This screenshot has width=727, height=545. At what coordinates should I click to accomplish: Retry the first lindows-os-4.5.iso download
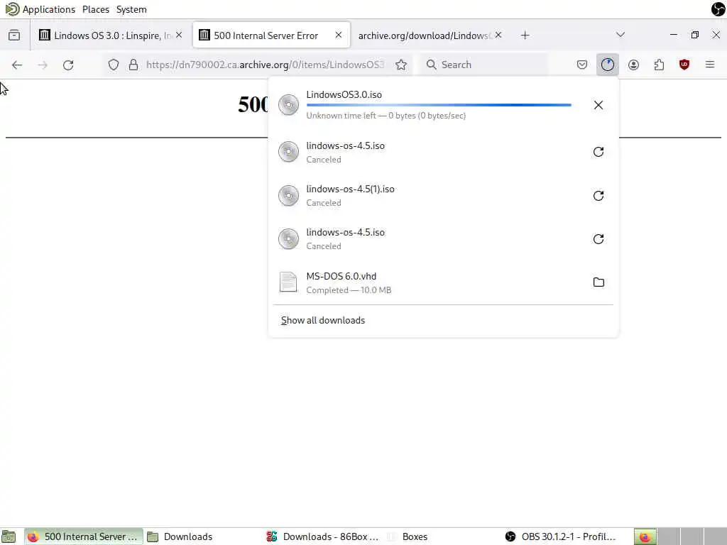(598, 152)
